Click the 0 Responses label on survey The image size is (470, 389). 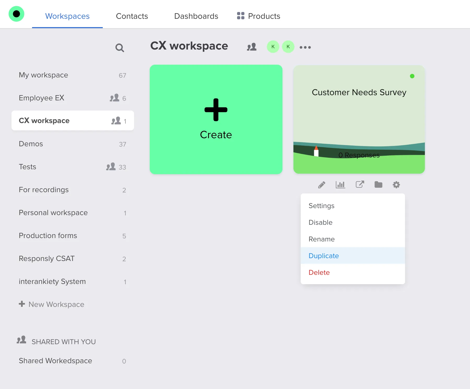[x=359, y=155]
